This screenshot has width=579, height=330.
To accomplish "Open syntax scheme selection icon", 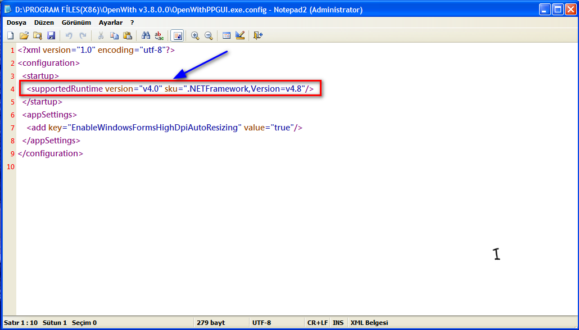I will pos(227,35).
